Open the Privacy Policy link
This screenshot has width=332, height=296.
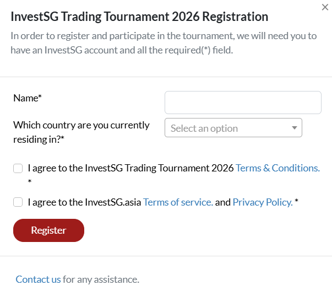coord(262,202)
